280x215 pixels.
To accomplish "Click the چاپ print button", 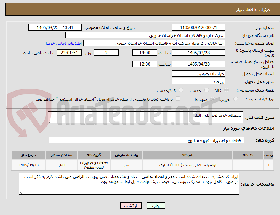I will pyautogui.click(x=156, y=205).
